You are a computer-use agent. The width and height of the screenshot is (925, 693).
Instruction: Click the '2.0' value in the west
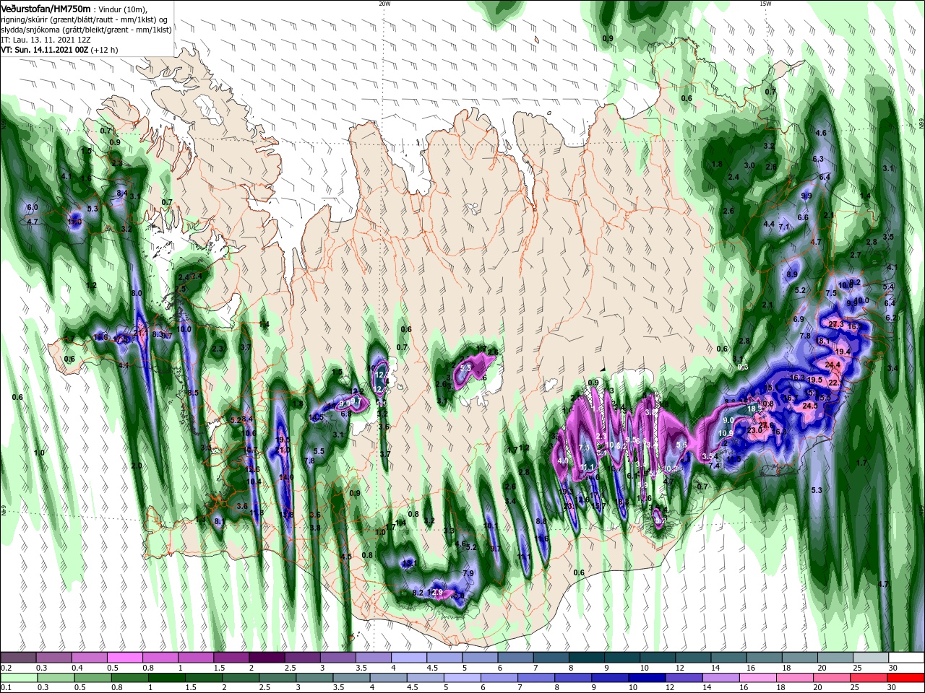(137, 466)
